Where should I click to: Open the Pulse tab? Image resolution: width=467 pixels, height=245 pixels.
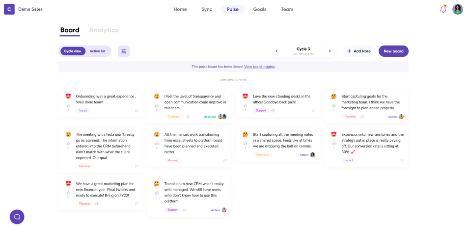coord(233,9)
